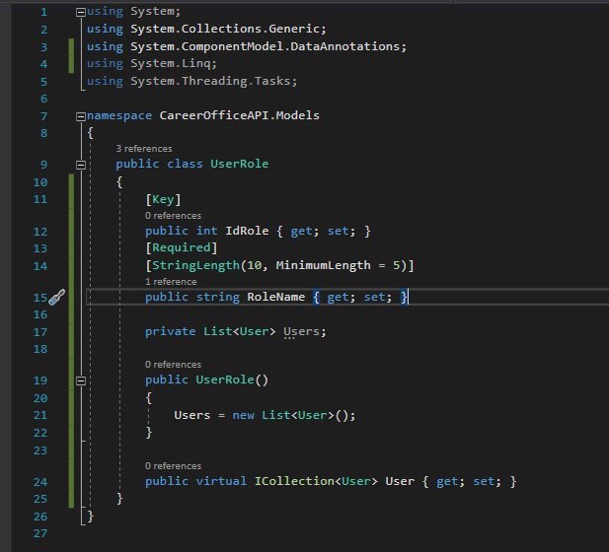Open the '1 reference' CodeLens above RoleName
Screen dimensions: 609x552
click(171, 282)
